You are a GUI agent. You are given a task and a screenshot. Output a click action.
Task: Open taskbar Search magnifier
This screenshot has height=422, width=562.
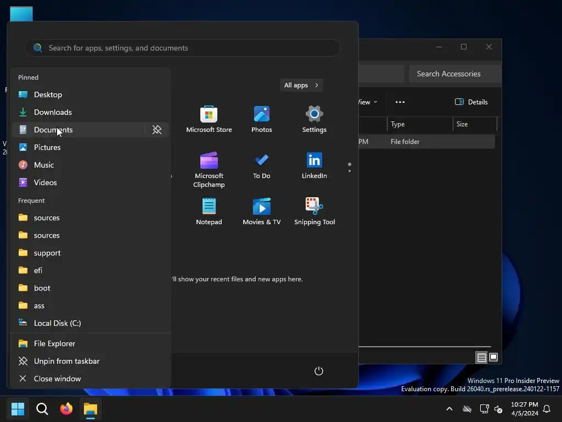[x=42, y=409]
